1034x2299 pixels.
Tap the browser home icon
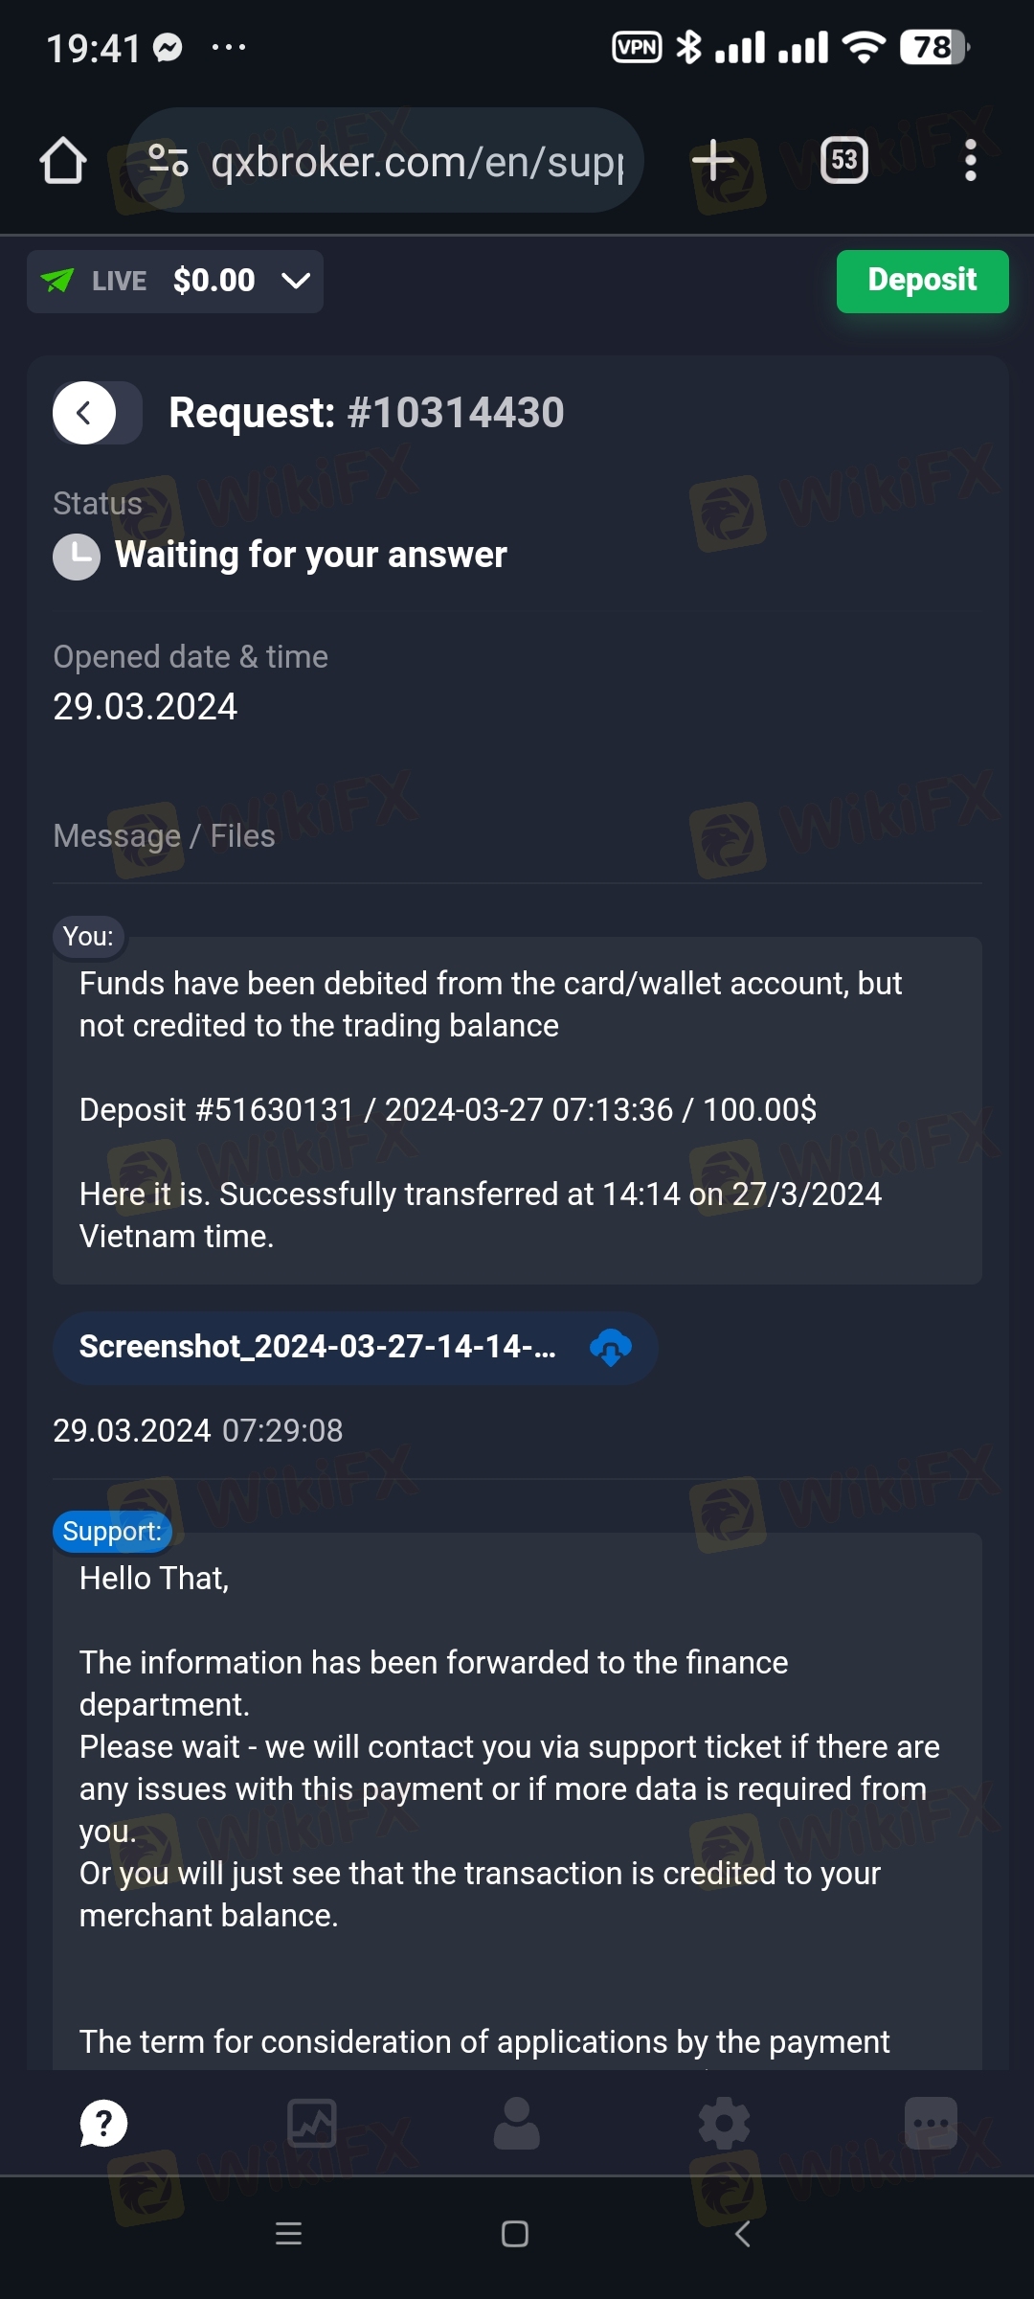[63, 160]
